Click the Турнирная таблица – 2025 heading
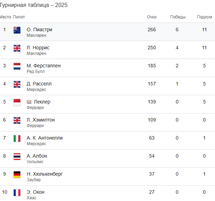The image size is (215, 201). tap(34, 5)
